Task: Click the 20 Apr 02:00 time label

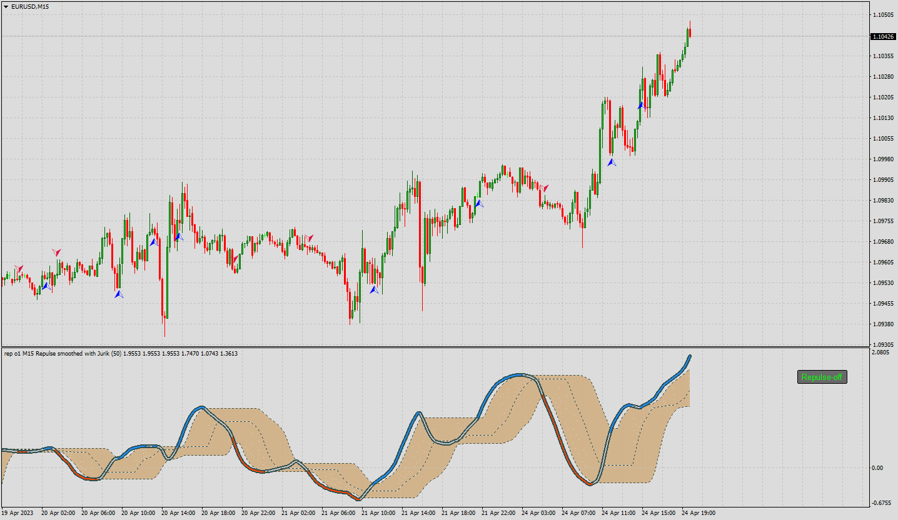Action: point(59,513)
